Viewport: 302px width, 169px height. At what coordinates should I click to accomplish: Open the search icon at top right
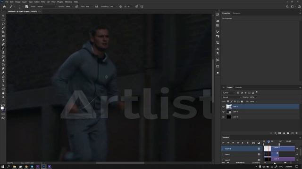coord(287,7)
